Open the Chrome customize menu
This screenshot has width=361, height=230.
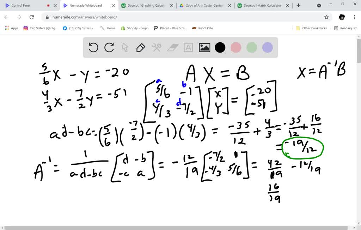(354, 17)
